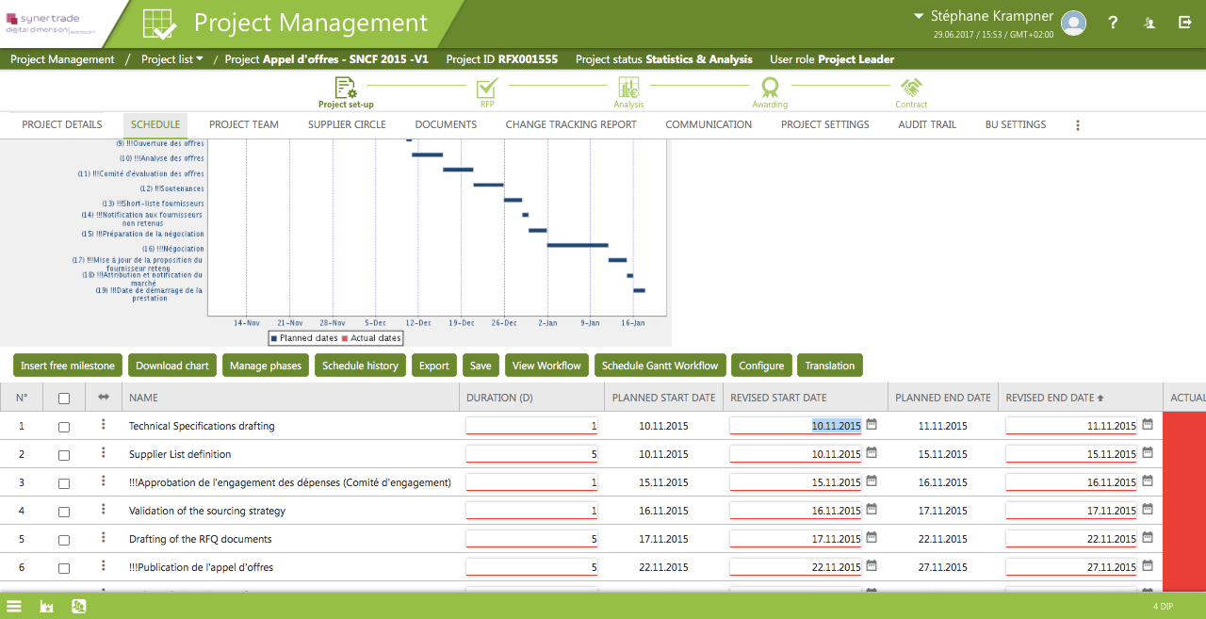Expand the overflow menu after BU SETTINGS tab
Screen dimensions: 1206x619
(1077, 123)
